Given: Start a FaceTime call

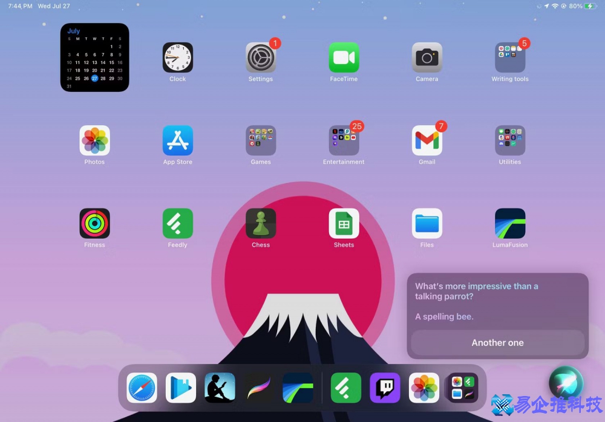Looking at the screenshot, I should click(344, 57).
